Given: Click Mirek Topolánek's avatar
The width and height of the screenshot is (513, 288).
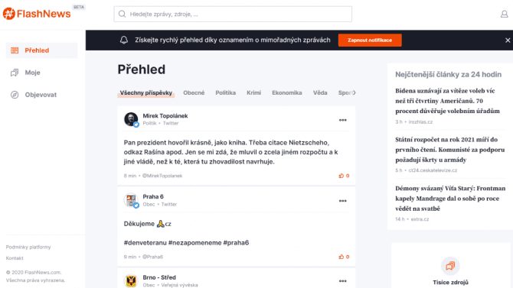Looking at the screenshot, I should pyautogui.click(x=131, y=119).
